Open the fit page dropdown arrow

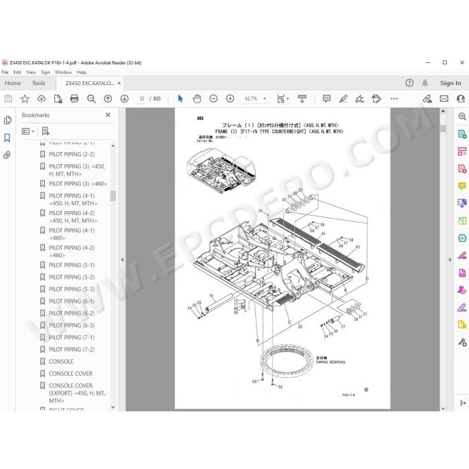287,98
